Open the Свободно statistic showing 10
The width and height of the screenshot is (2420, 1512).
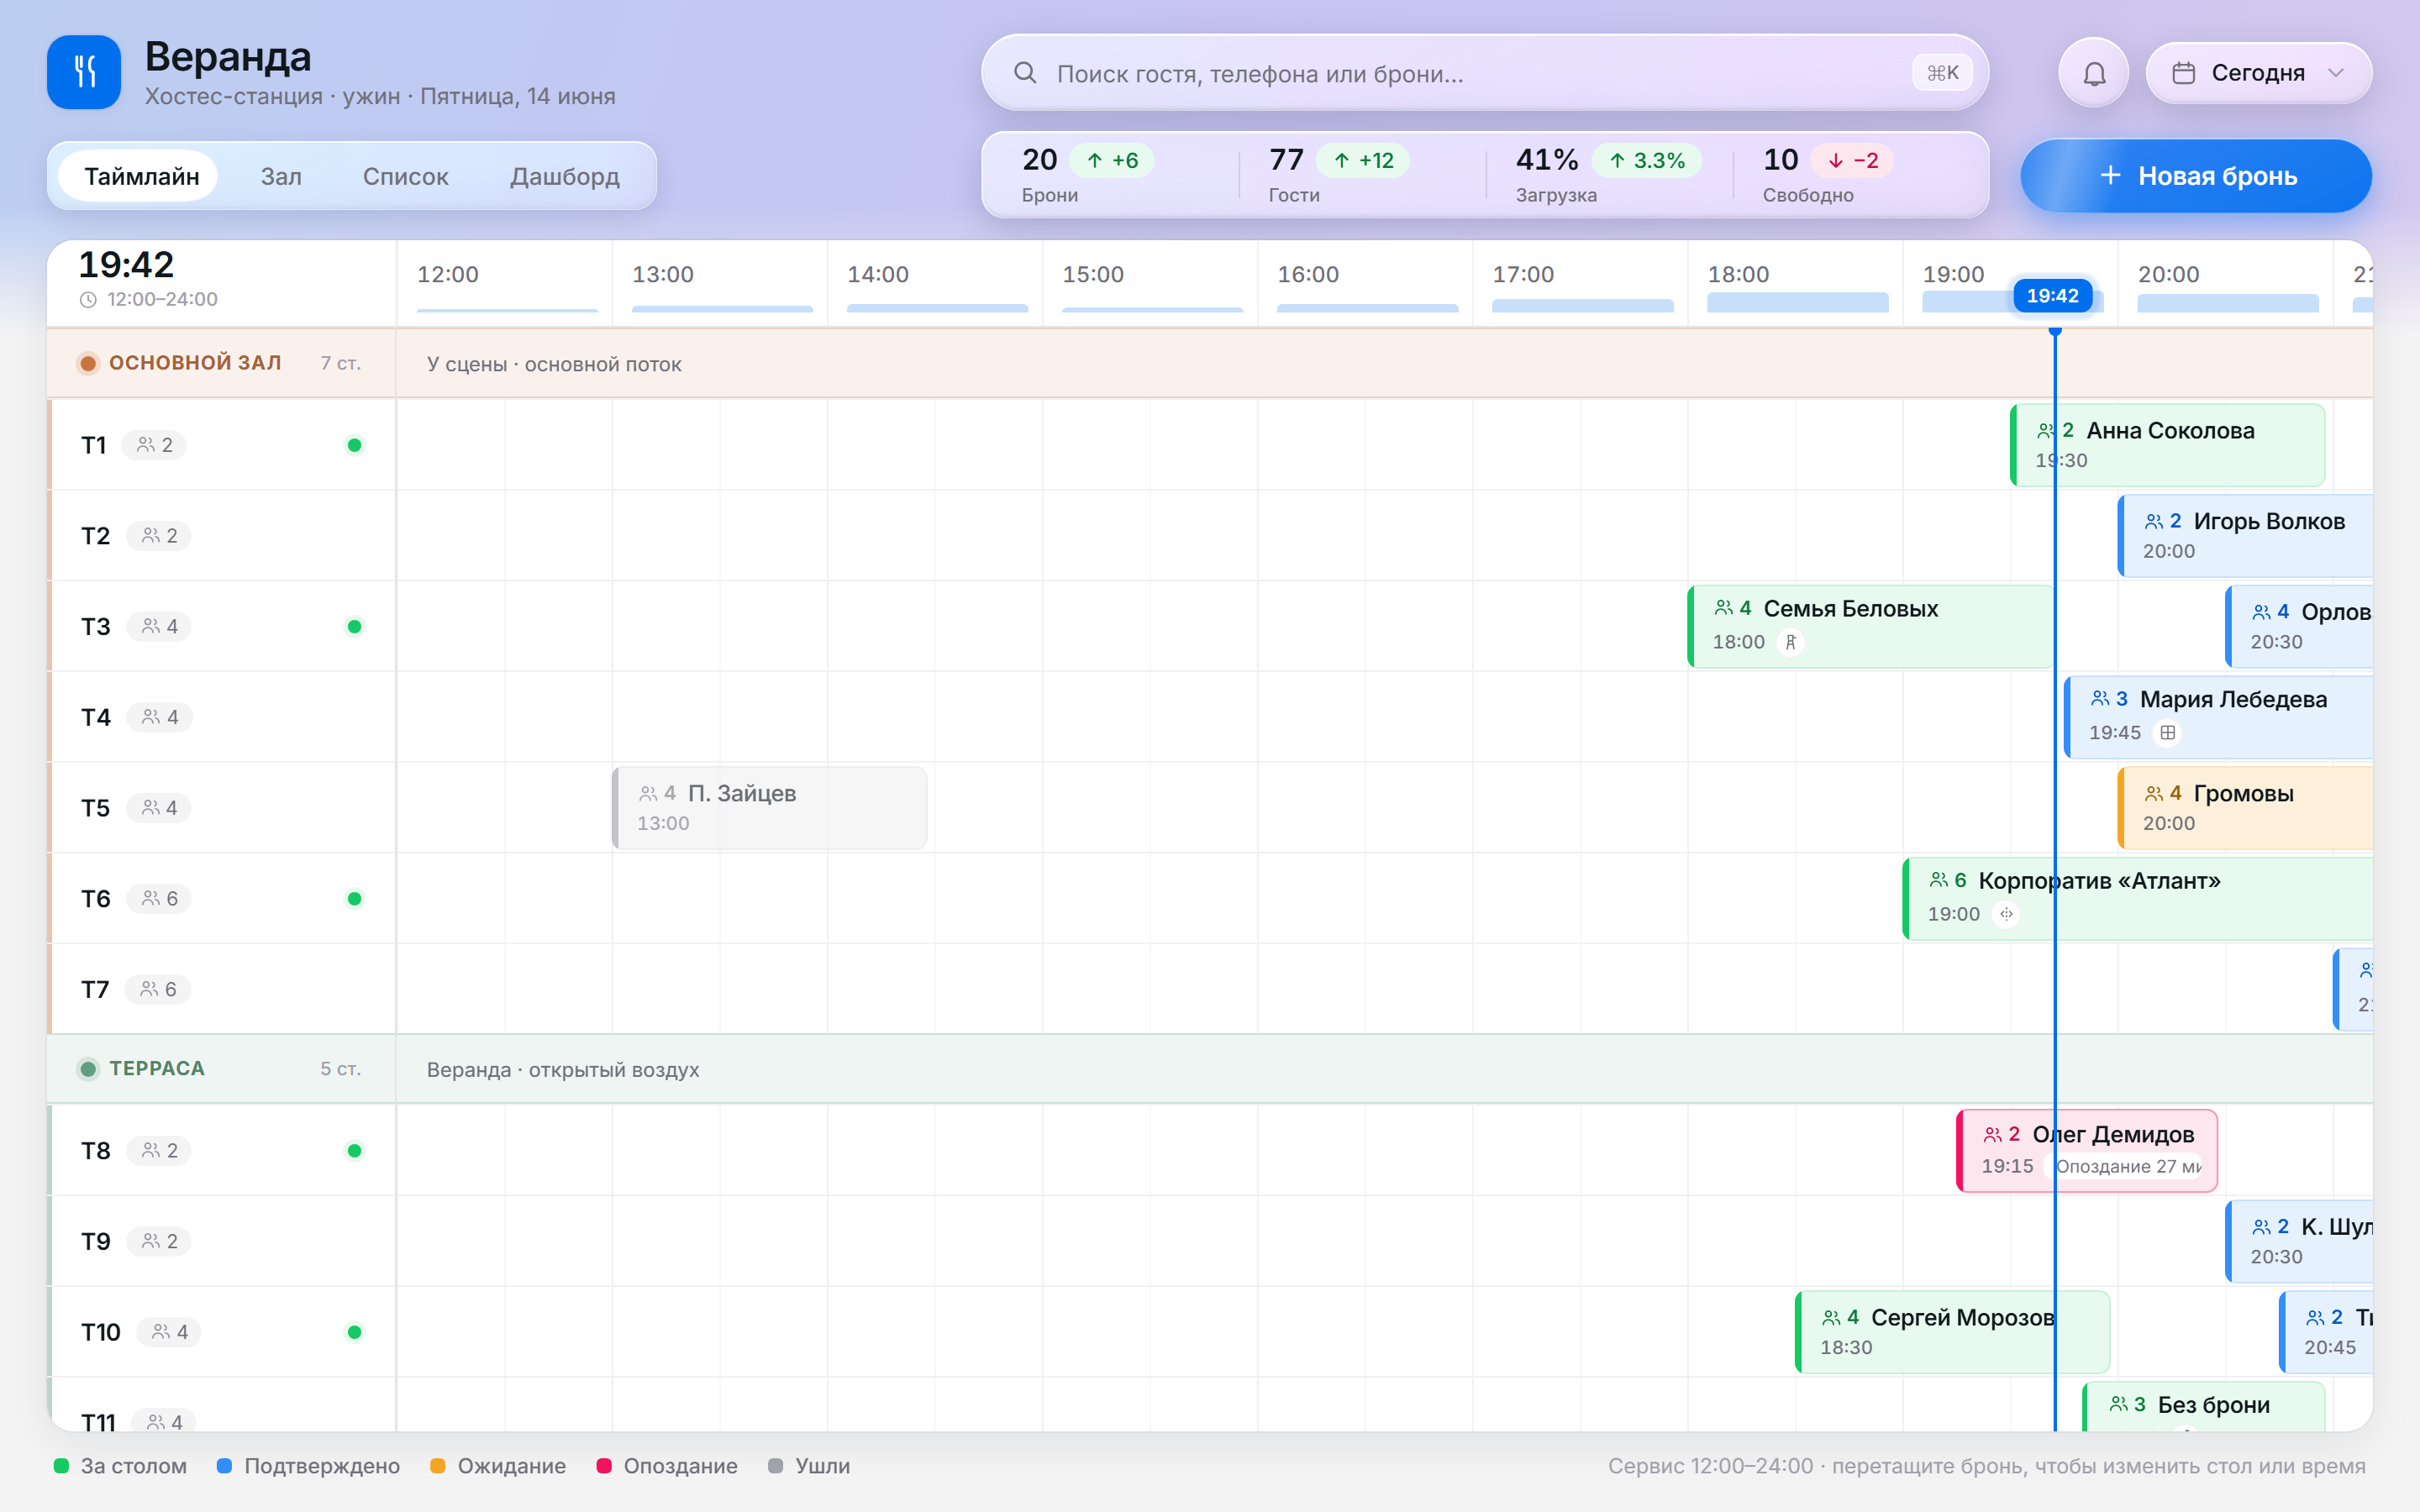[1852, 174]
